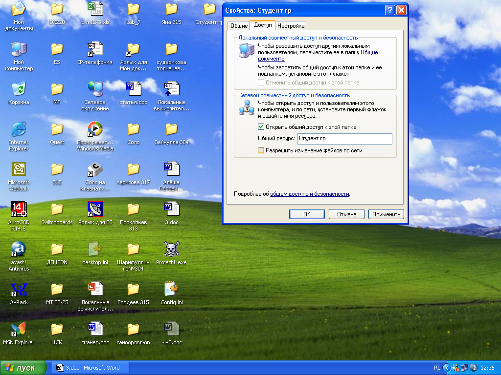501x375 pixels.
Task: Select the Сетевое окружение desktop icon
Action: 95,89
